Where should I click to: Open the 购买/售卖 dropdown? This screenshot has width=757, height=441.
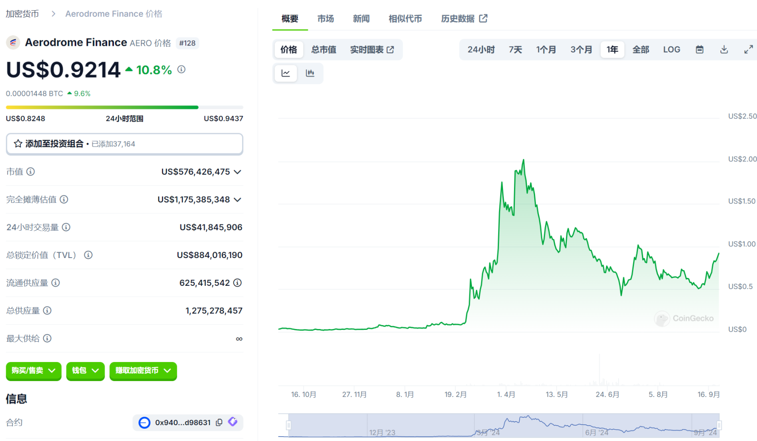tap(34, 370)
